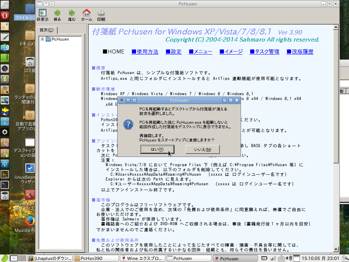Open the terminal dock icon
This screenshot has height=262, width=349.
point(5,185)
